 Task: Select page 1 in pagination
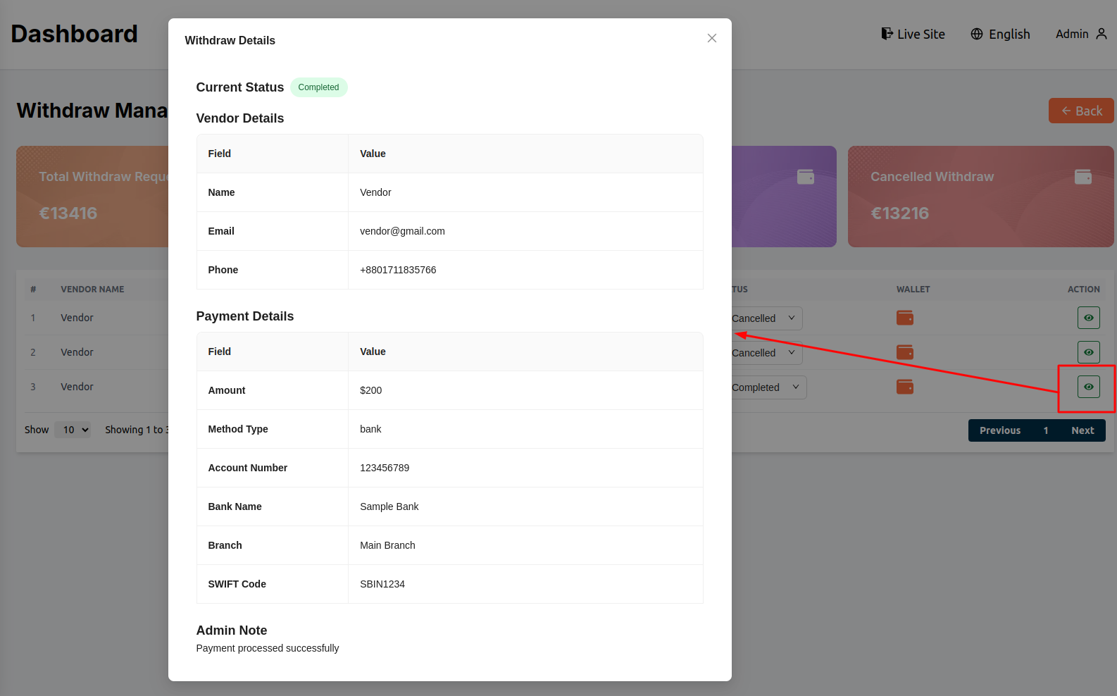1045,430
